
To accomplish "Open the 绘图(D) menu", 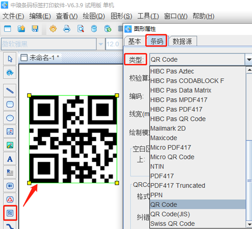I will (94, 16).
